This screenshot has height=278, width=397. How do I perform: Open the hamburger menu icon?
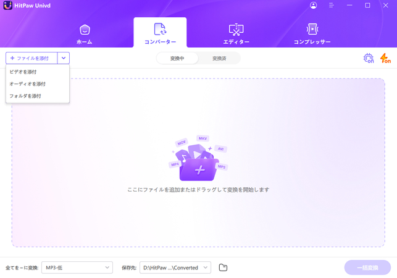tap(331, 6)
